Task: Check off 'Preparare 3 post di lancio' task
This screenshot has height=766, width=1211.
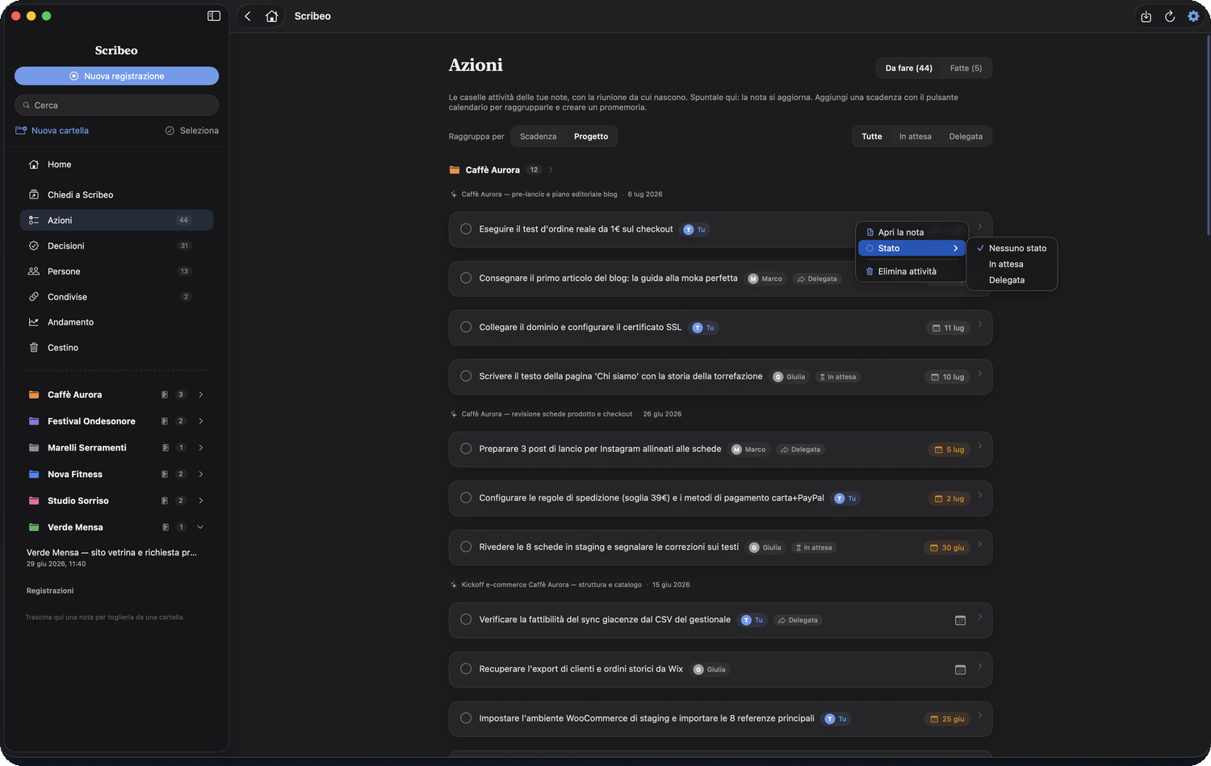Action: coord(466,449)
